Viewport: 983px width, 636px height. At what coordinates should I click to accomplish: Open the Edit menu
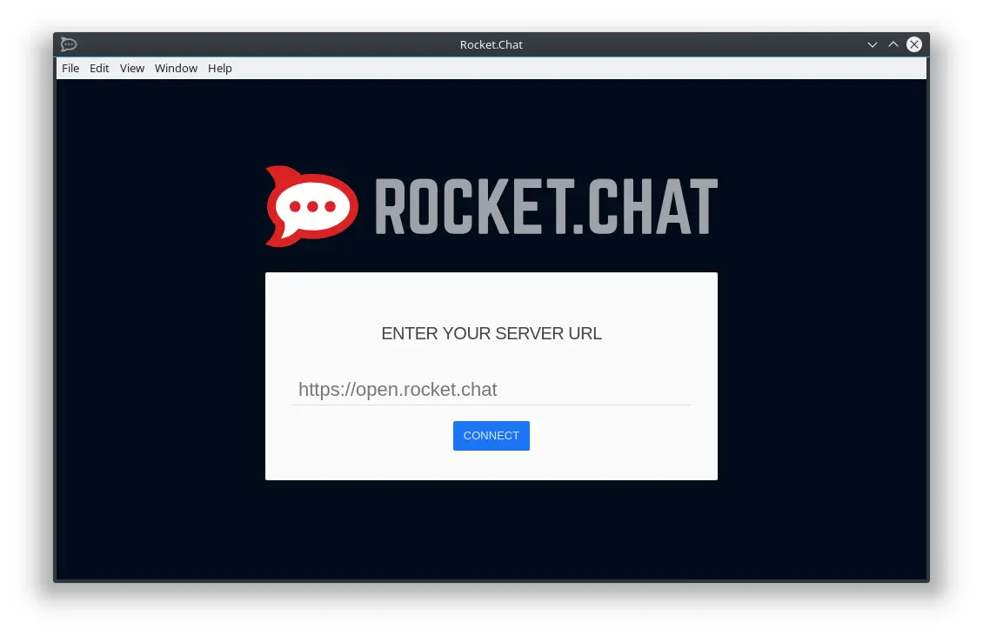coord(99,69)
